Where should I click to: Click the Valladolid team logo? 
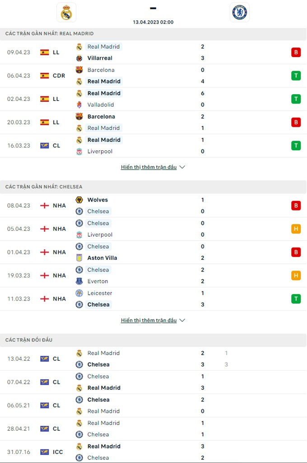79,105
